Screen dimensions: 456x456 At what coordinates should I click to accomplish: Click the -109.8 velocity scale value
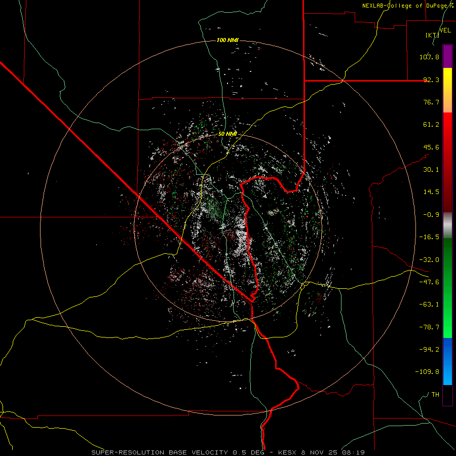(x=428, y=372)
